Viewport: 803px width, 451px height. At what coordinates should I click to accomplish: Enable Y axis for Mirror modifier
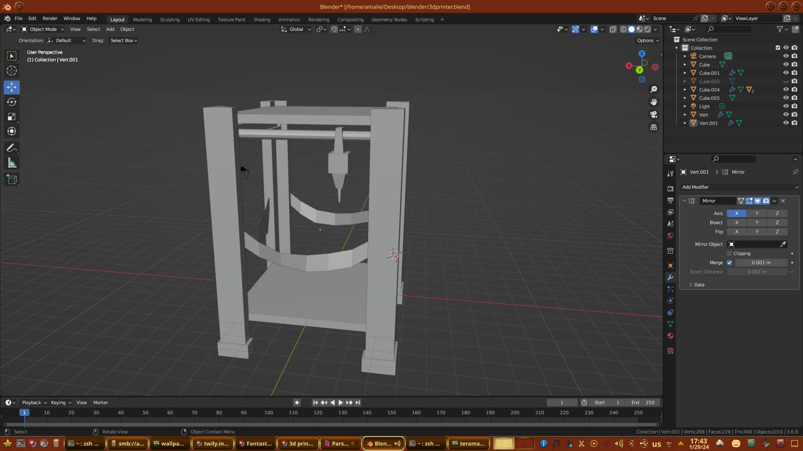click(757, 213)
